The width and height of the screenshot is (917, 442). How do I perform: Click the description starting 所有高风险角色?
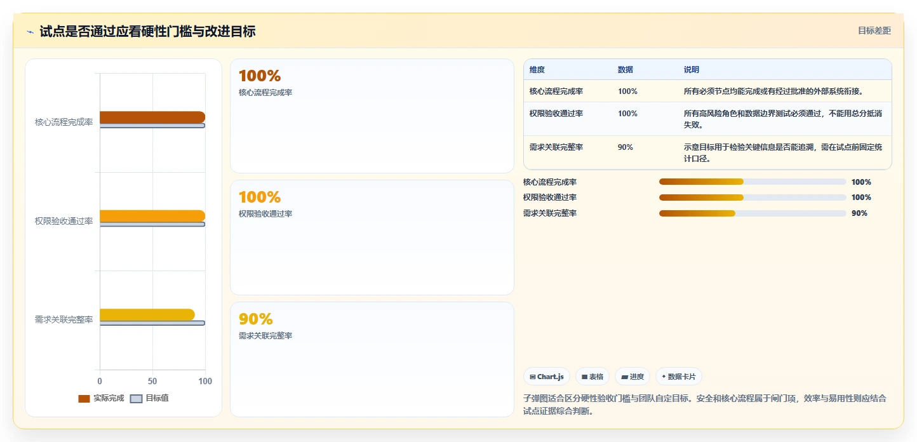tap(784, 119)
